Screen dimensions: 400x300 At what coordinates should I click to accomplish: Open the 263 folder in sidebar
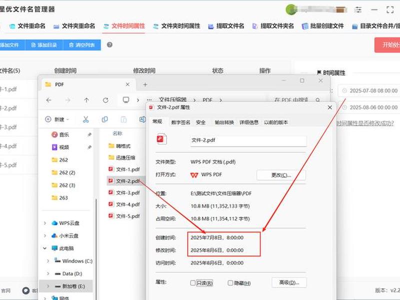[x=59, y=198]
